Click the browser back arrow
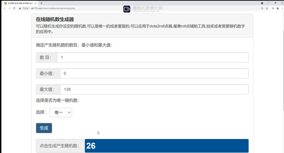Viewport: 284px width, 153px height. [x=4, y=8]
